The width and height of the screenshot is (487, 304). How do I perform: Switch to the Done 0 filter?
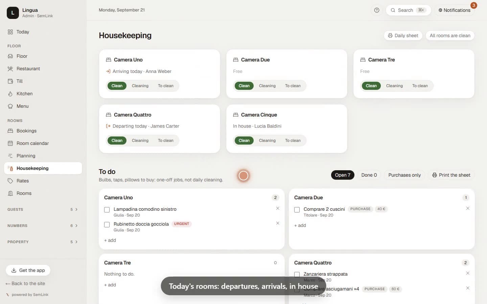pos(369,175)
